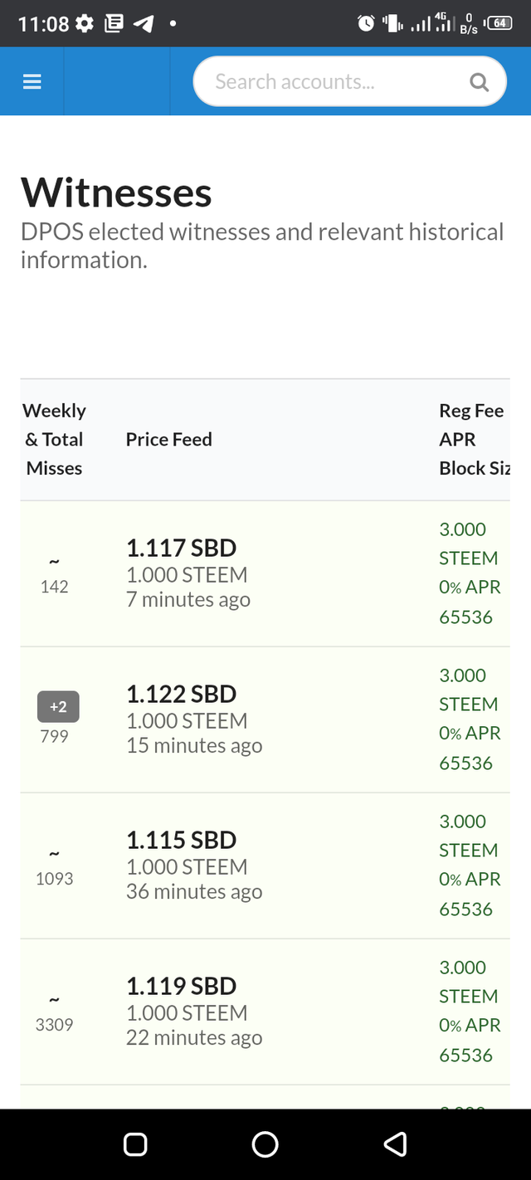Click the 1.119 SBD price feed
This screenshot has height=1180, width=531.
point(182,986)
